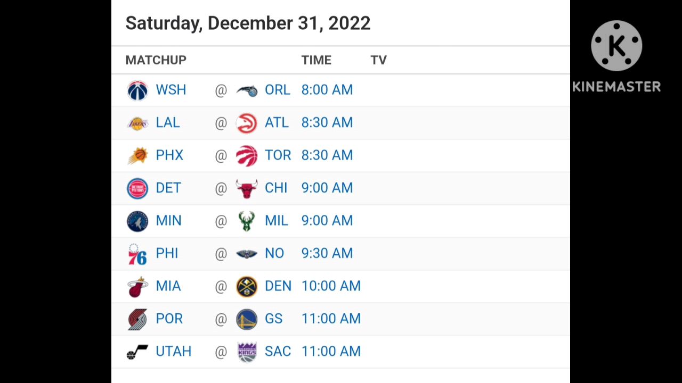Click the 10:00 AM game time
Screen dimensions: 682x383
331,286
